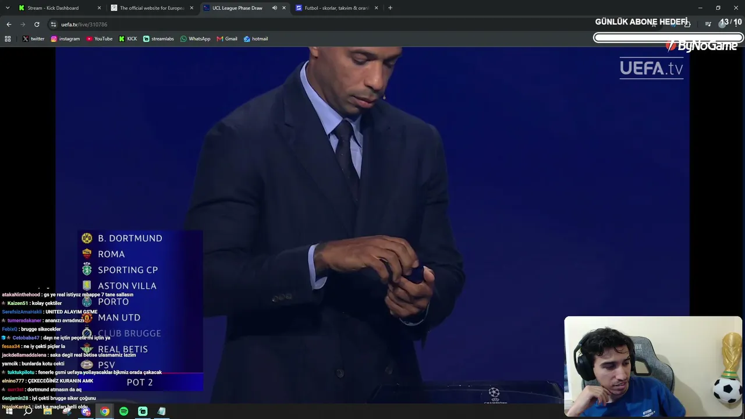745x419 pixels.
Task: Click the Borussia Dortmund club crest
Action: [x=87, y=238]
